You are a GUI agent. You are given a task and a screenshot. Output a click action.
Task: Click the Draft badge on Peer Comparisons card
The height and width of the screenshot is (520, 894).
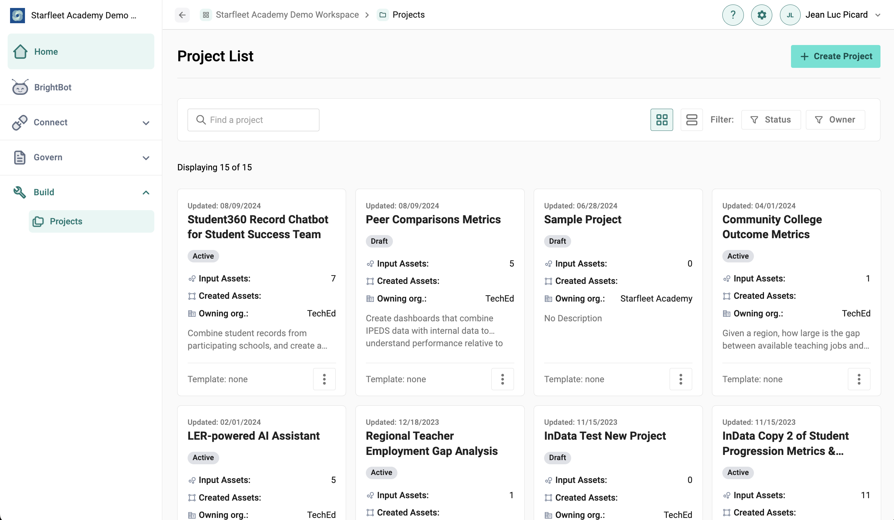[379, 241]
